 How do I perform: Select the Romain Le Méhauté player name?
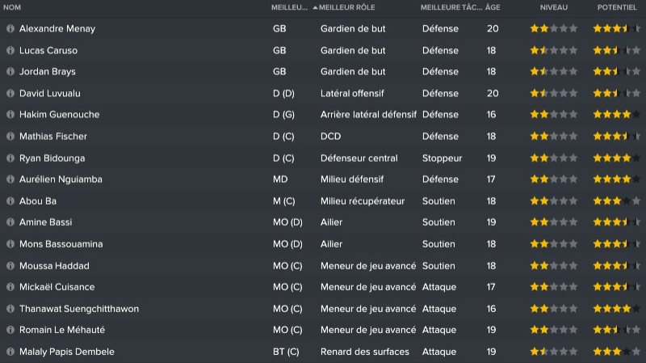coord(62,330)
